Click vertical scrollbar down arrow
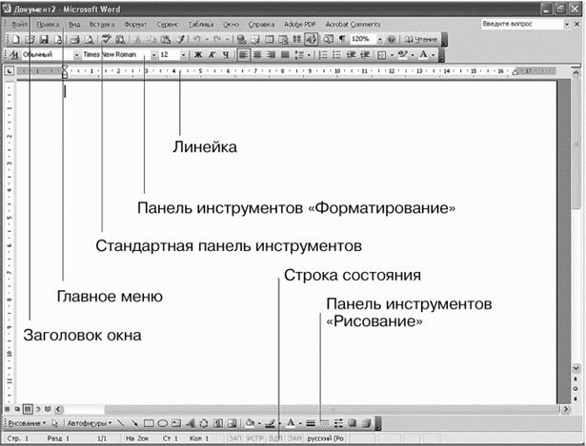Screen dimensions: 586x446 576,368
